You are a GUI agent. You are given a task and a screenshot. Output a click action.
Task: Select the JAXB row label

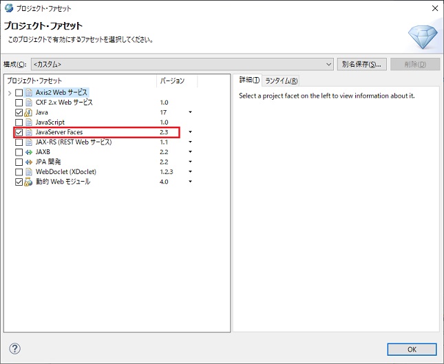pos(43,152)
